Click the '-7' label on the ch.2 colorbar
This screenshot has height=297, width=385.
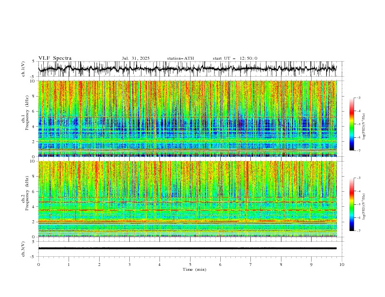358,231
